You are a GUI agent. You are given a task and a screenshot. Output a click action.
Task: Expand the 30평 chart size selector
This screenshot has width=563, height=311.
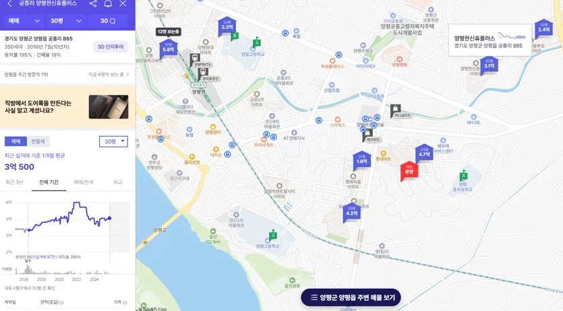[x=113, y=141]
